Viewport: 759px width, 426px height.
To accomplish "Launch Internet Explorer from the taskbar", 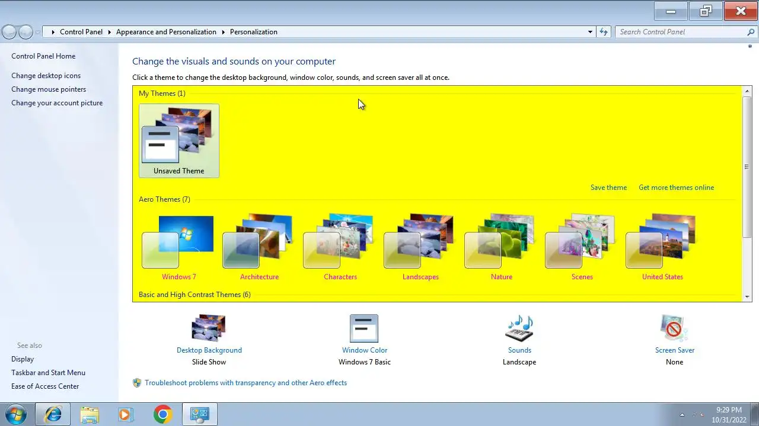I will coord(53,414).
